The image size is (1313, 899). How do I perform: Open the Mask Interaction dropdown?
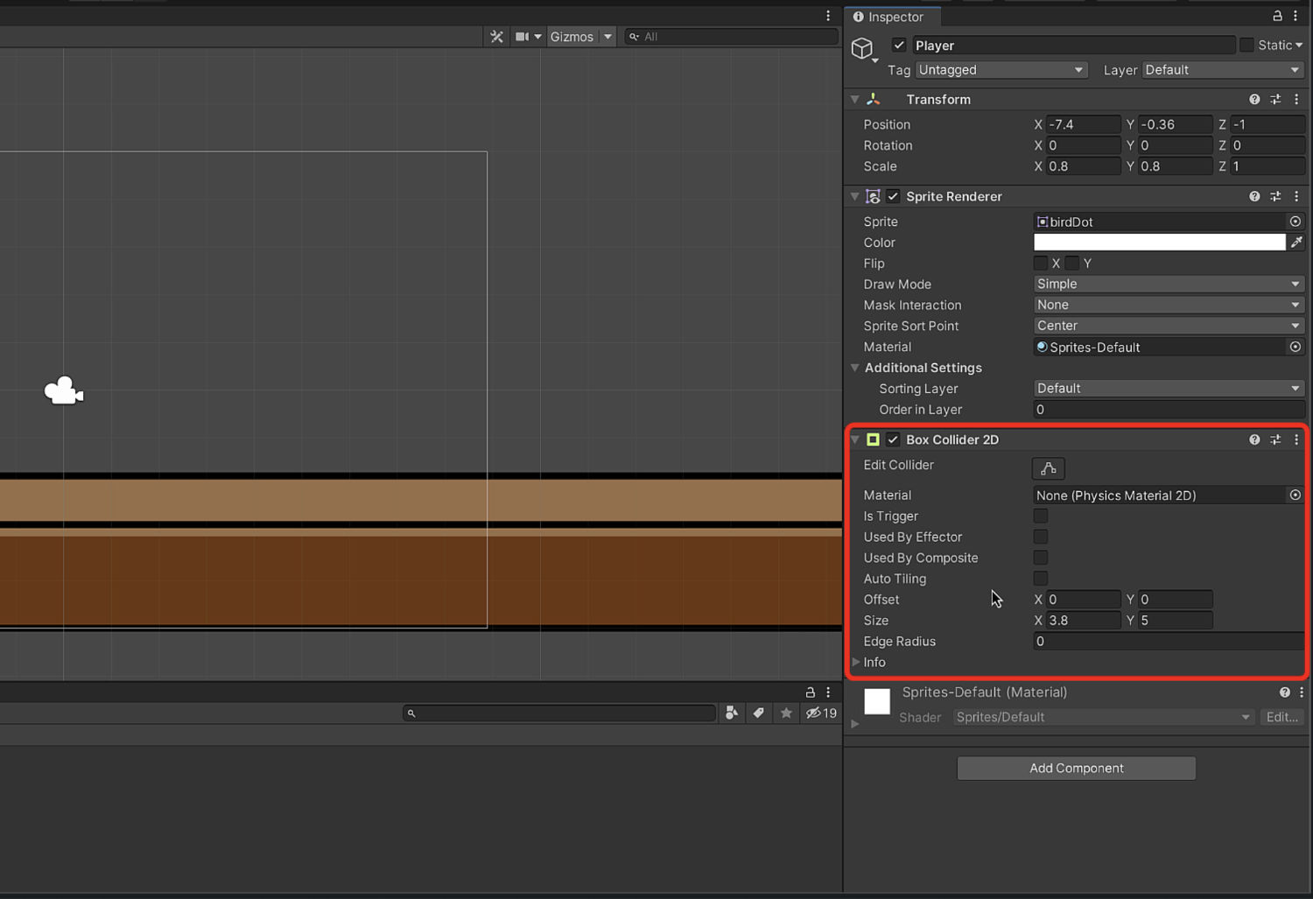point(1169,306)
